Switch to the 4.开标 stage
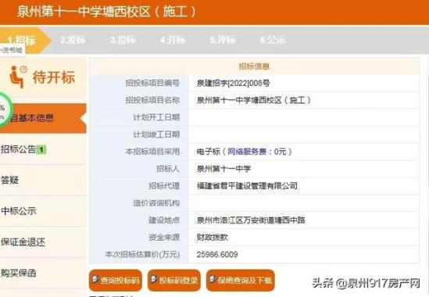The image size is (429, 297). [173, 40]
